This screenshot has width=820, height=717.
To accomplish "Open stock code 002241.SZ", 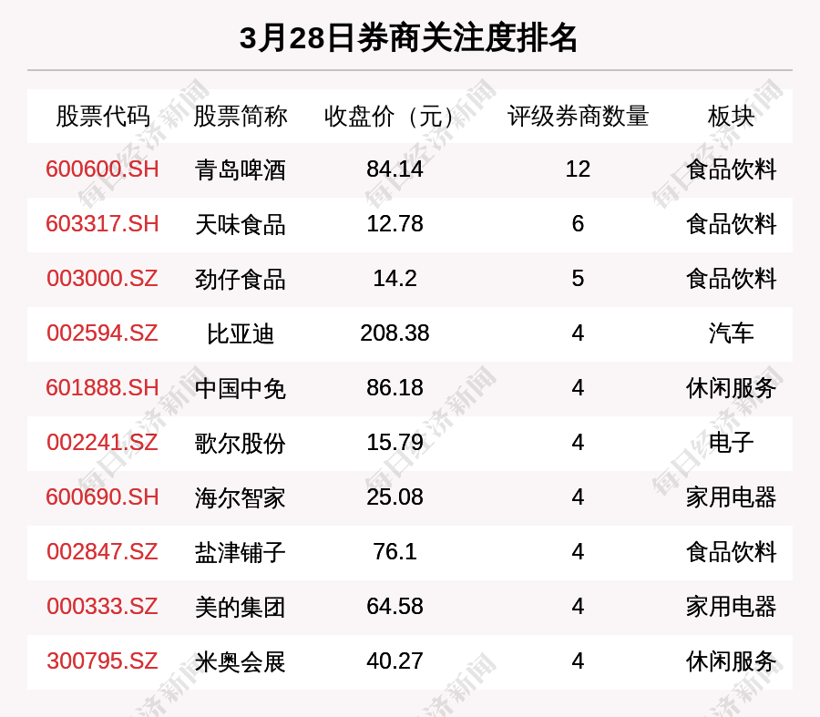I will click(102, 443).
